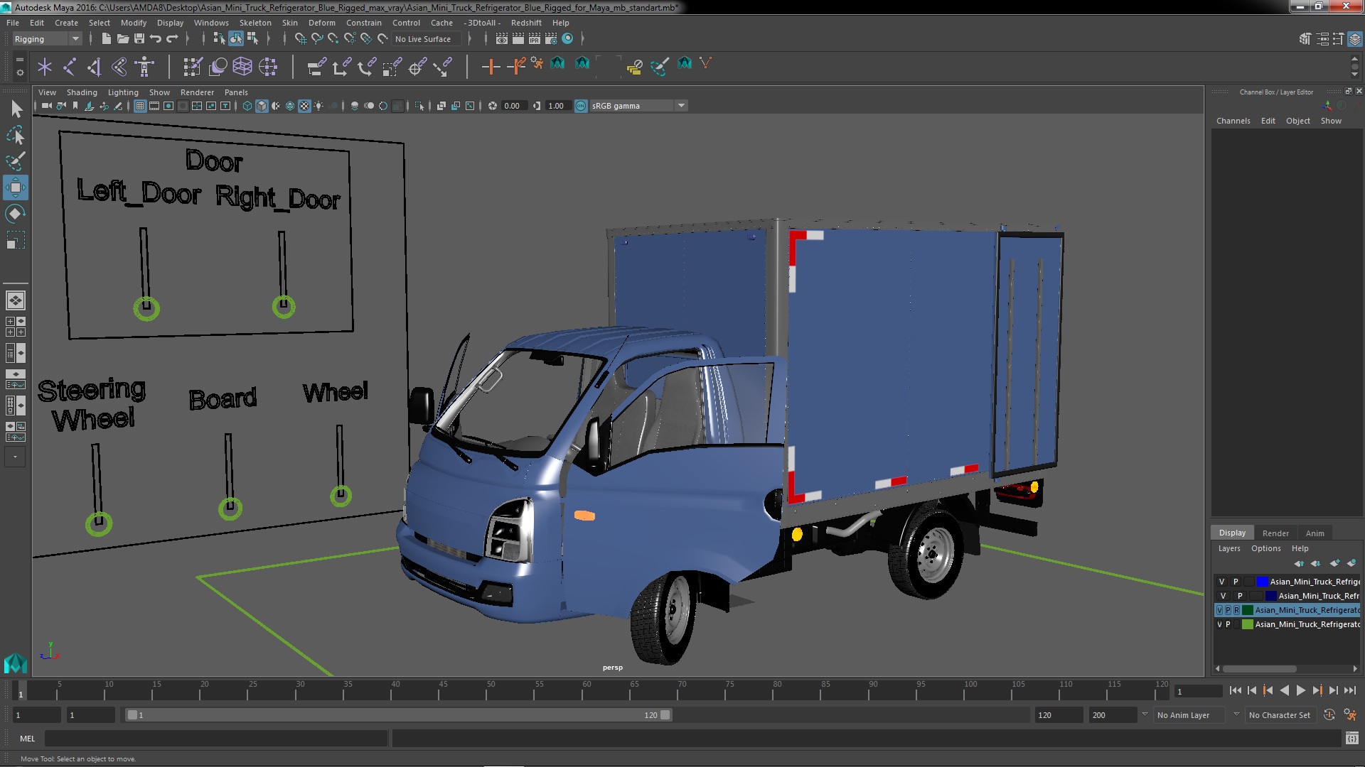Image resolution: width=1365 pixels, height=767 pixels.
Task: Click the Create Cluster shelf icon
Action: 268,67
